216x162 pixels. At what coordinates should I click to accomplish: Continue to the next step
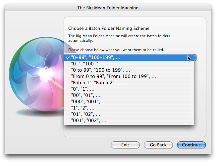(191, 145)
